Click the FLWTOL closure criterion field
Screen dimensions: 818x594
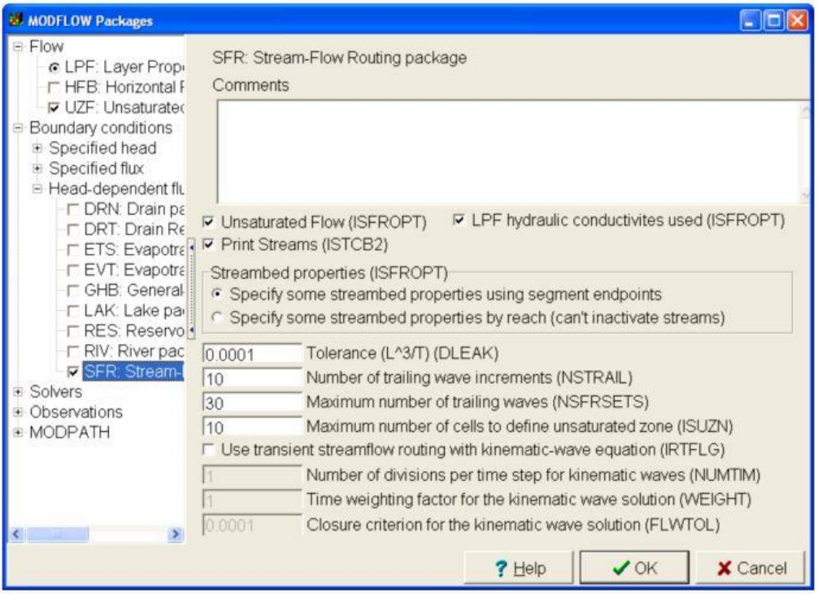(x=252, y=525)
